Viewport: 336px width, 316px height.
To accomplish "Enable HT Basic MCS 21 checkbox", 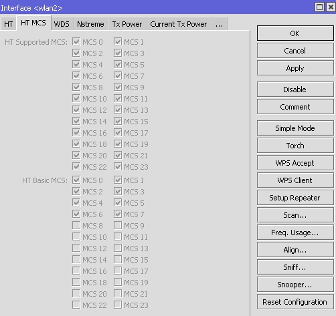I will (118, 293).
